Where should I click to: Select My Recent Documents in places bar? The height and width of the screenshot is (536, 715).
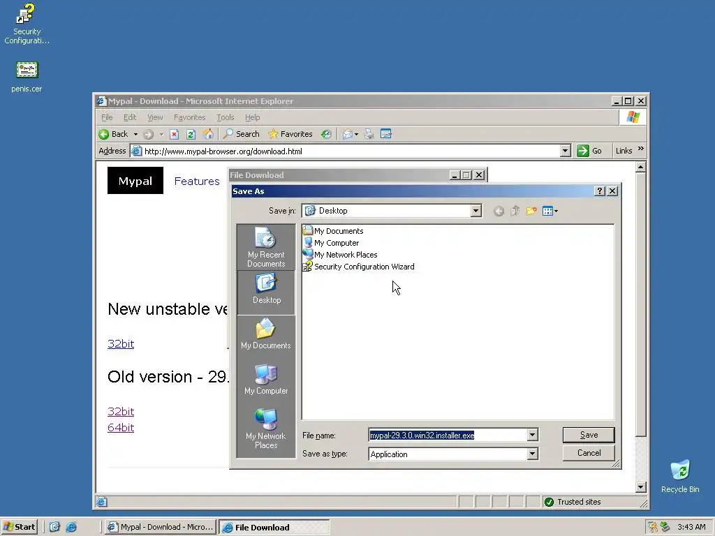pos(266,248)
